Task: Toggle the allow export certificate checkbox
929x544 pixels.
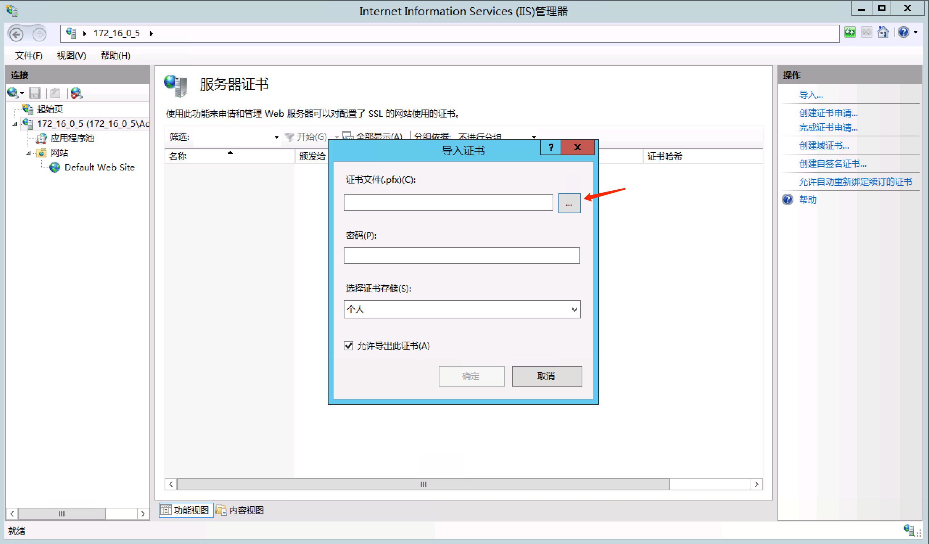Action: tap(348, 346)
